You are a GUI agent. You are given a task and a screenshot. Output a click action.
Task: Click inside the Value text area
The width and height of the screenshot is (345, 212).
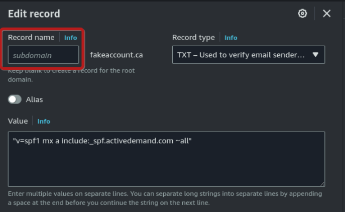point(166,159)
